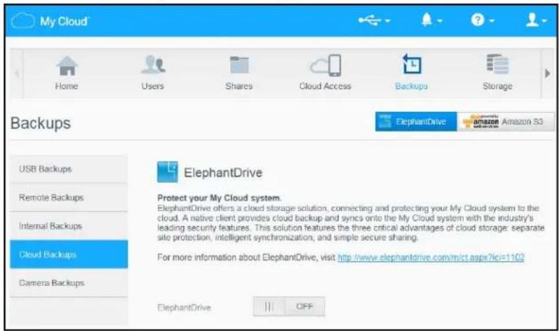Image resolution: width=559 pixels, height=331 pixels.
Task: Open the elephantdrive.com information link
Action: click(x=431, y=257)
